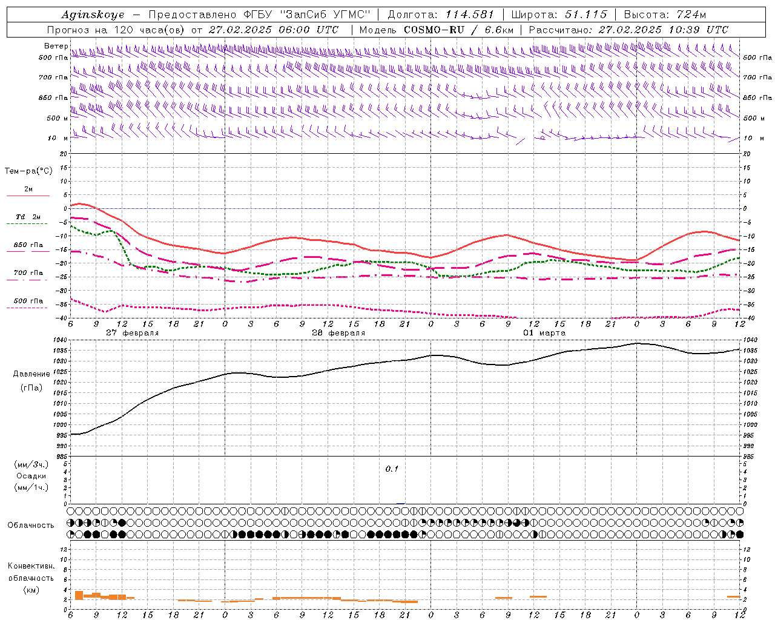Click the Осадки precipitation label
The height and width of the screenshot is (620, 775).
31,476
